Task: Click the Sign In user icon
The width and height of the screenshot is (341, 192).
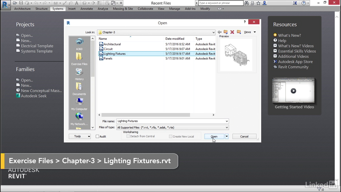Action: 265,3
